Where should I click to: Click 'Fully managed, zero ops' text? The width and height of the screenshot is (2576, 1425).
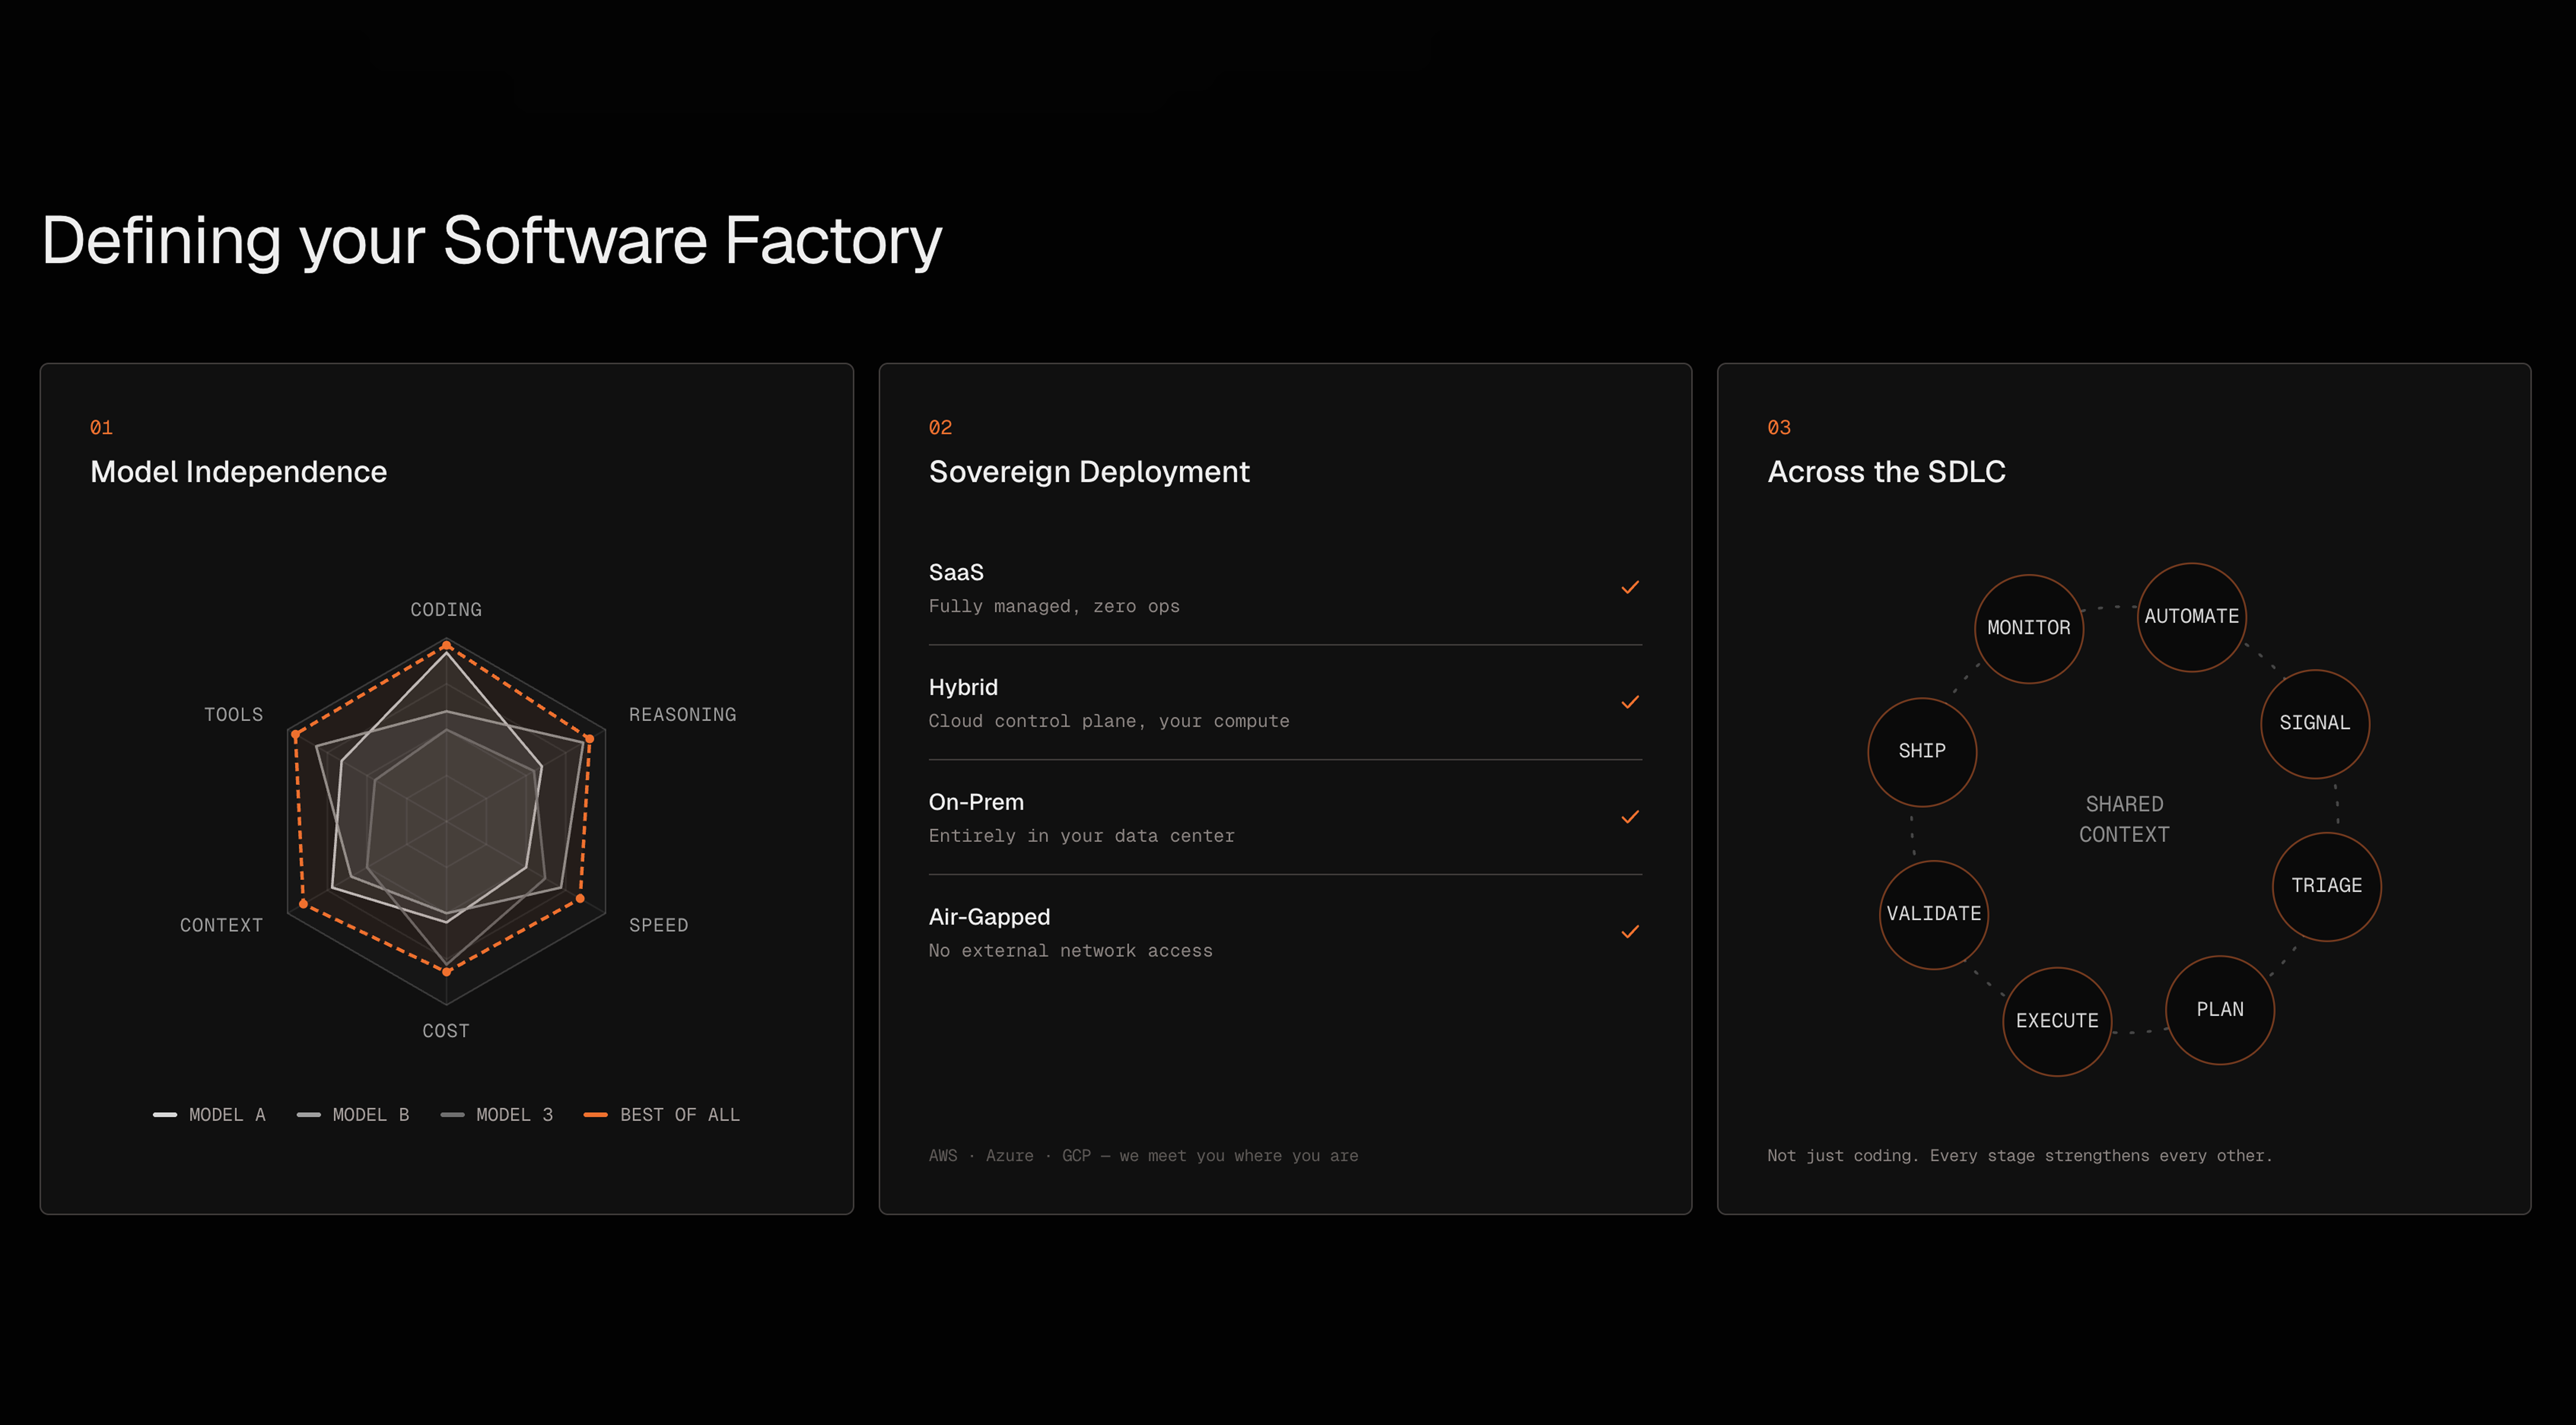tap(1054, 606)
